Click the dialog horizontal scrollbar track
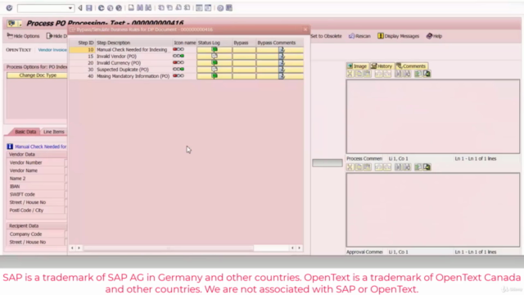This screenshot has height=295, width=524. point(169,247)
